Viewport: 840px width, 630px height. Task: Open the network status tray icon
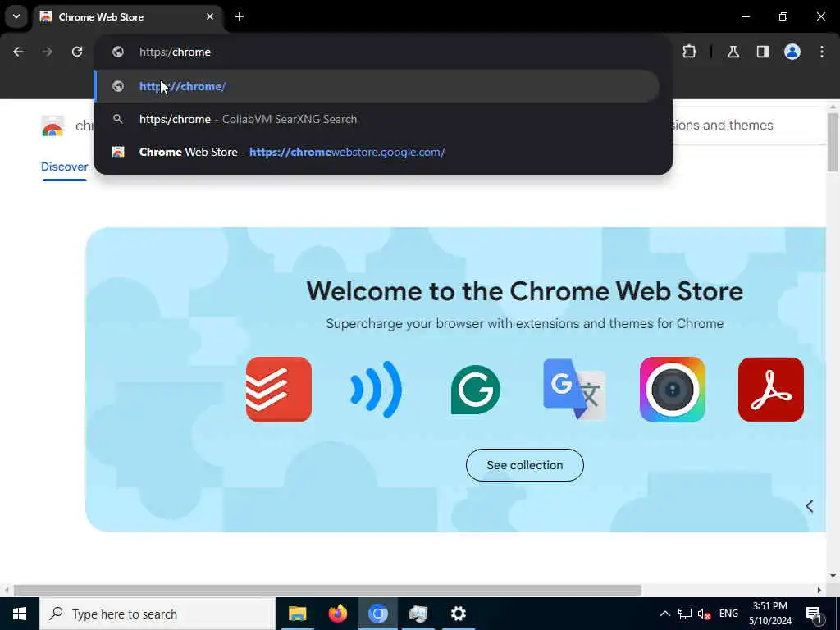click(685, 614)
